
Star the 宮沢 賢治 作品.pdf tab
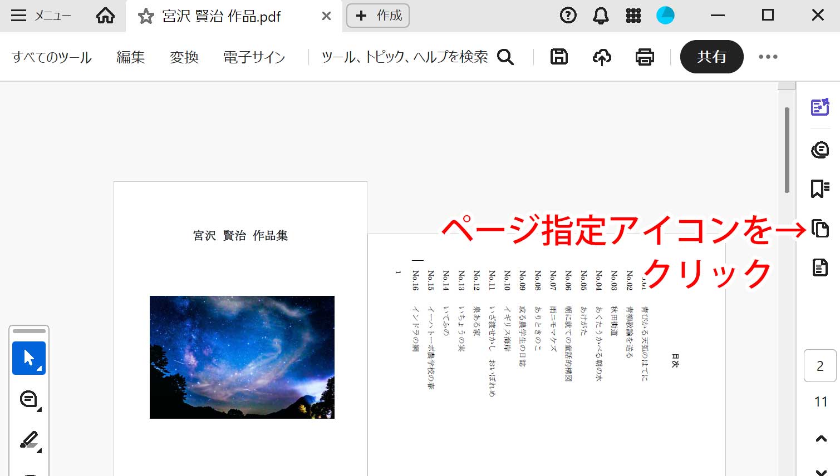coord(146,16)
